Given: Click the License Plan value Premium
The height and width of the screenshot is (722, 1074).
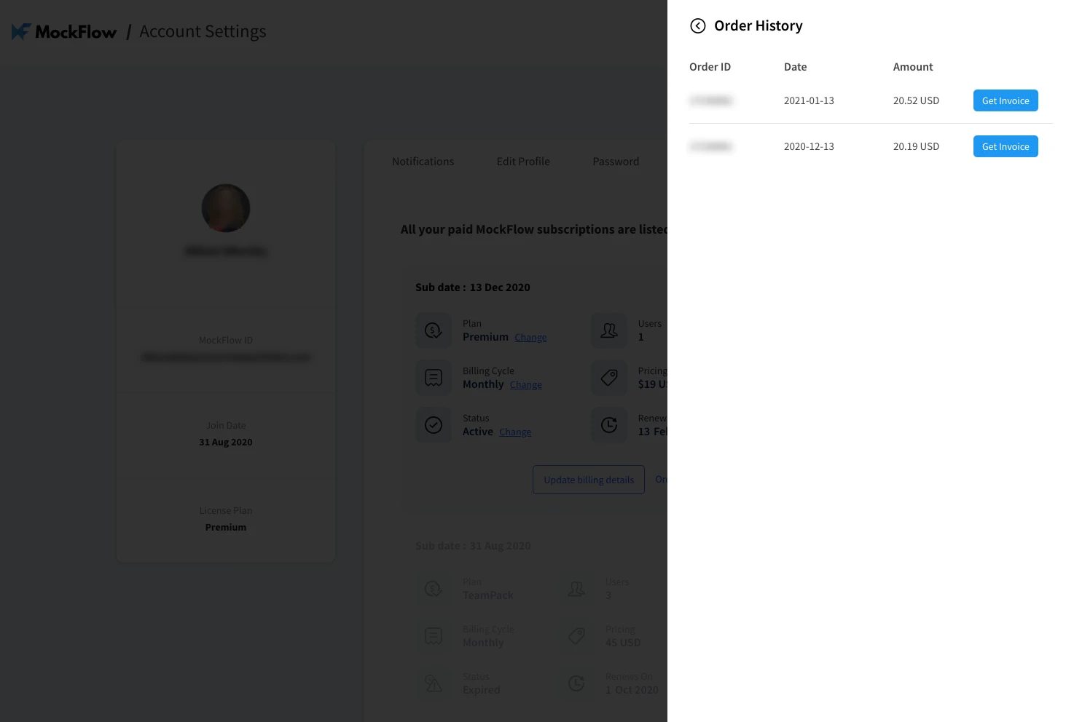Looking at the screenshot, I should (226, 528).
